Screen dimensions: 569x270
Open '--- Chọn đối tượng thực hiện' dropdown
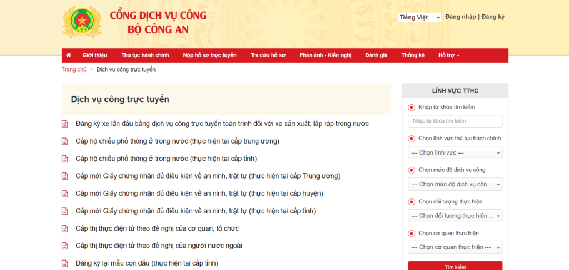(x=455, y=216)
